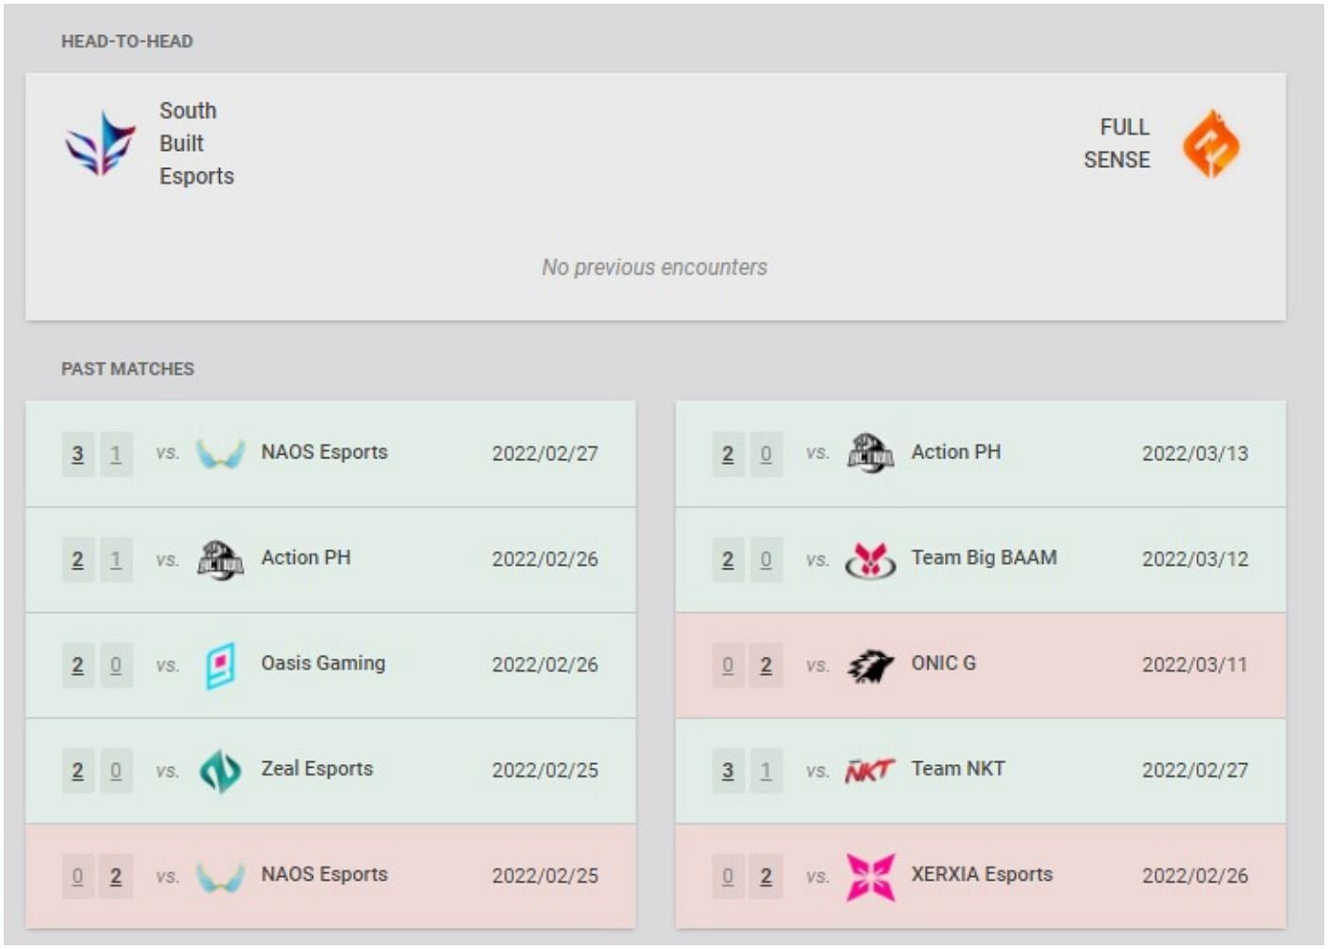Viewport: 1328px width, 949px height.
Task: Click score 0 in Action PH 2022/03/13 match
Action: [765, 454]
